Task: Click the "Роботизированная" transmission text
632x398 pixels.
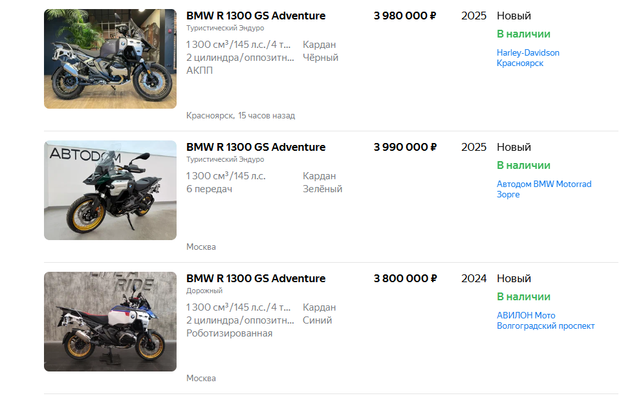Action: (x=229, y=333)
